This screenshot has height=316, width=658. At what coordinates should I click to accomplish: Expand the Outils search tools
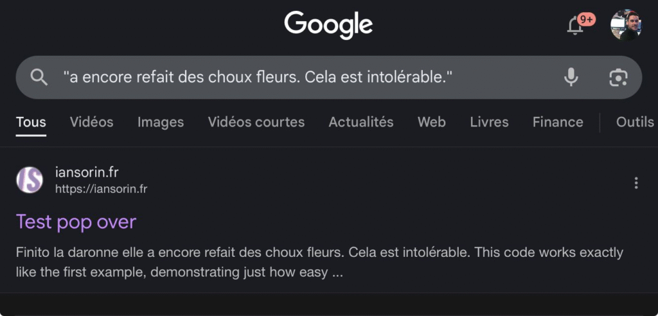pyautogui.click(x=634, y=122)
